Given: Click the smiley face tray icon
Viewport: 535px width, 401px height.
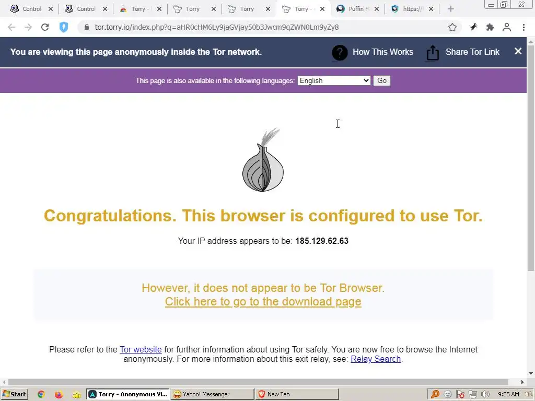Looking at the screenshot, I should tap(448, 395).
